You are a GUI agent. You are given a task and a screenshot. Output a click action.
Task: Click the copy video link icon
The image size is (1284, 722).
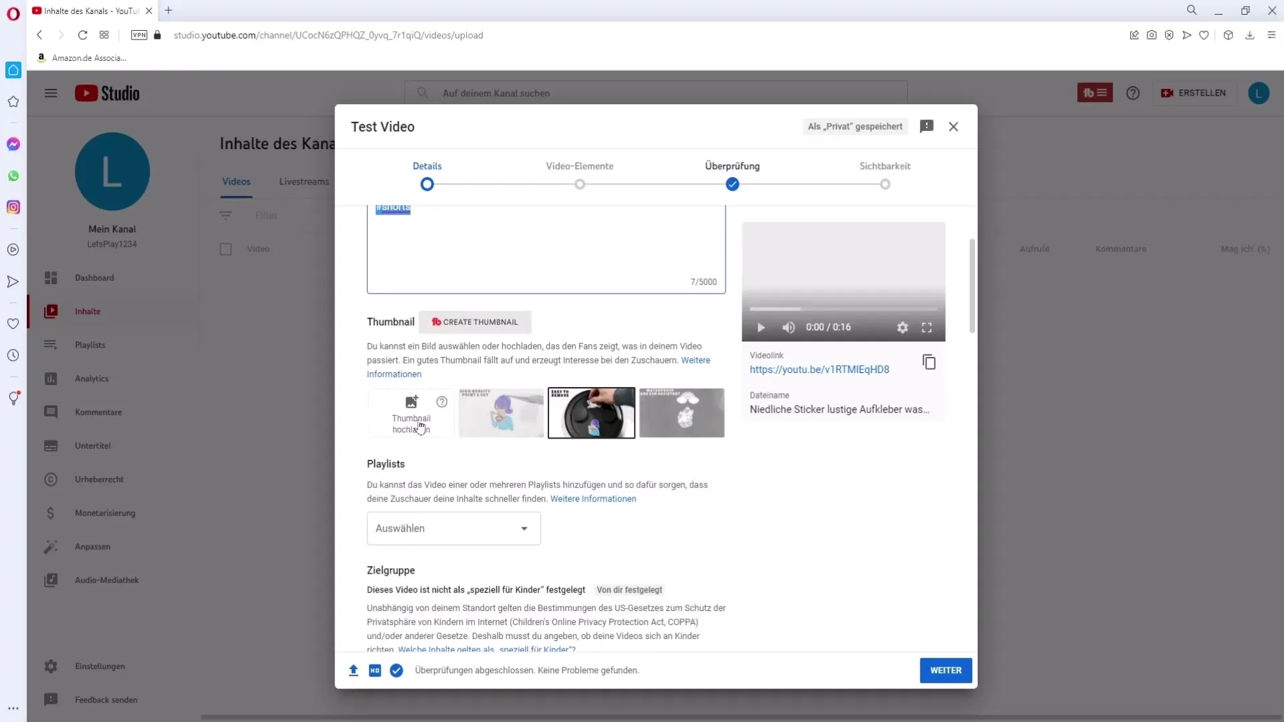[929, 362]
